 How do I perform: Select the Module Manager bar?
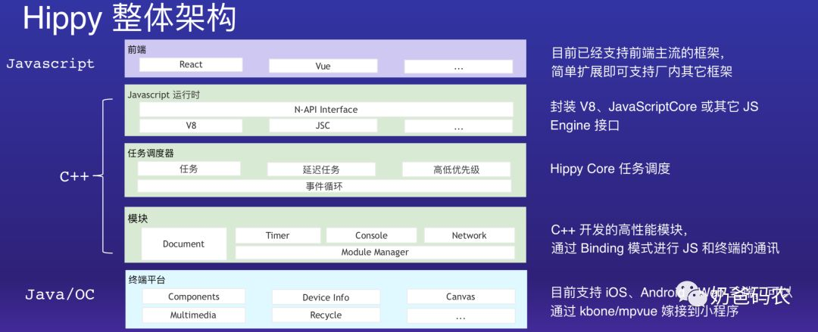(x=375, y=253)
